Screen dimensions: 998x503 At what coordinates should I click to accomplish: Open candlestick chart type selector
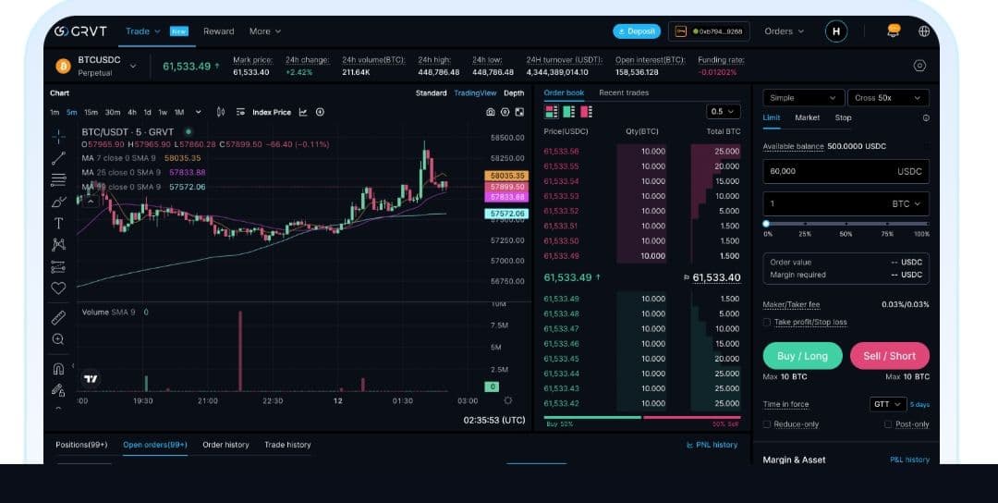click(221, 112)
